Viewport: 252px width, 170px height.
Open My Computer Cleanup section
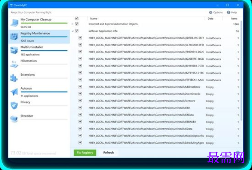[39, 23]
